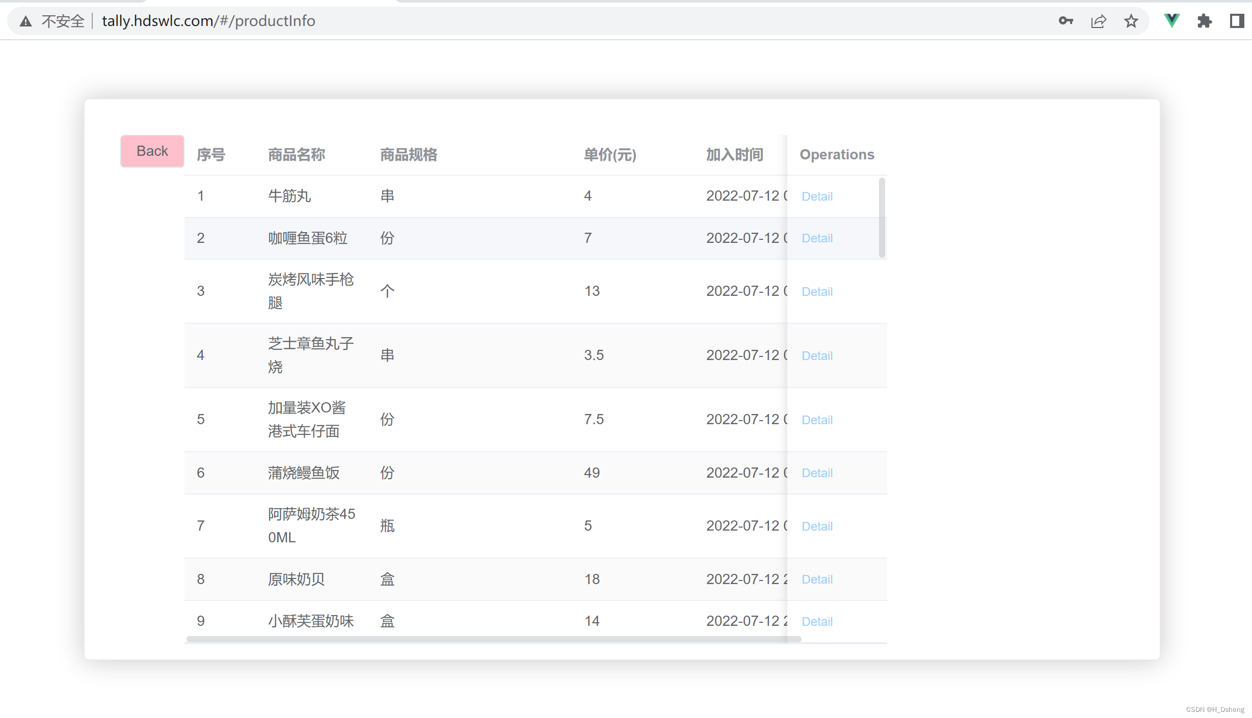Screen dimensions: 1252x718
Task: Bookmark this page with the star icon
Action: tap(1131, 21)
